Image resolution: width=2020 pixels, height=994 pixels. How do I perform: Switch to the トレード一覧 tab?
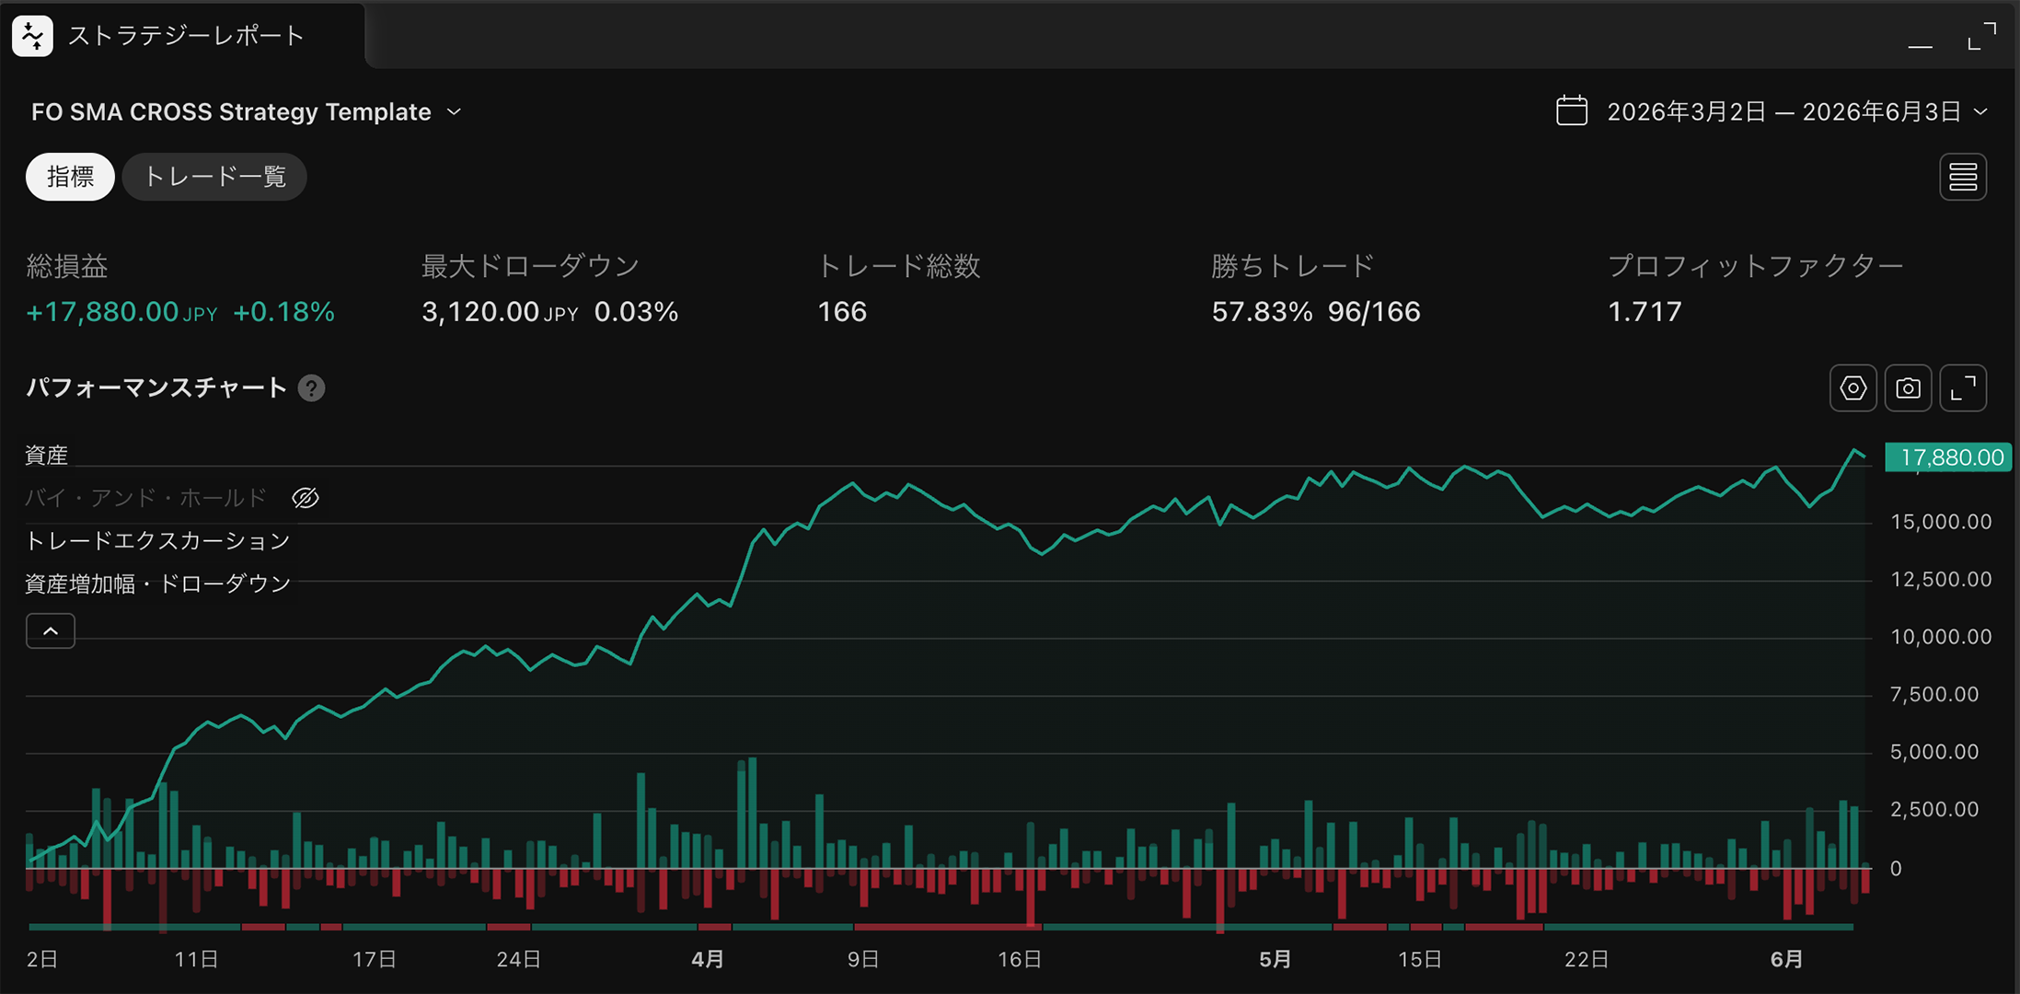point(214,177)
